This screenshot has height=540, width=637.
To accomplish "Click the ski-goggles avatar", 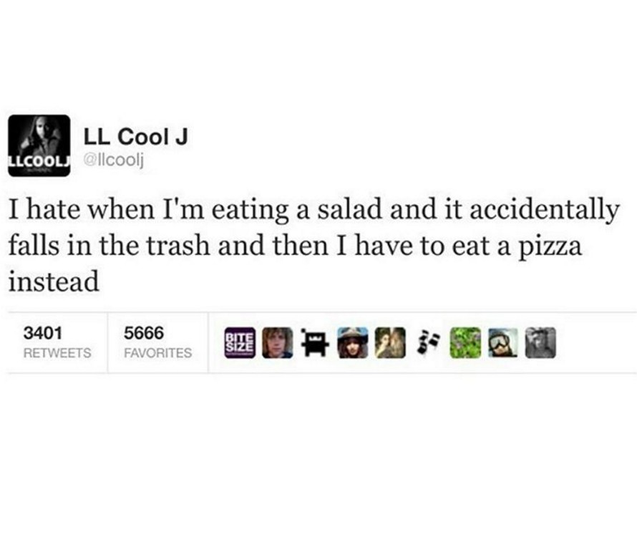I will coord(502,342).
